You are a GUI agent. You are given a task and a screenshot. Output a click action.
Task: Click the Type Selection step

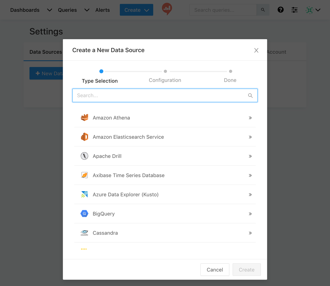pos(100,81)
